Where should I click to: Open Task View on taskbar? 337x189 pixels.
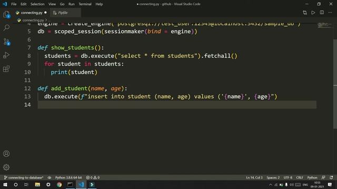point(26,184)
